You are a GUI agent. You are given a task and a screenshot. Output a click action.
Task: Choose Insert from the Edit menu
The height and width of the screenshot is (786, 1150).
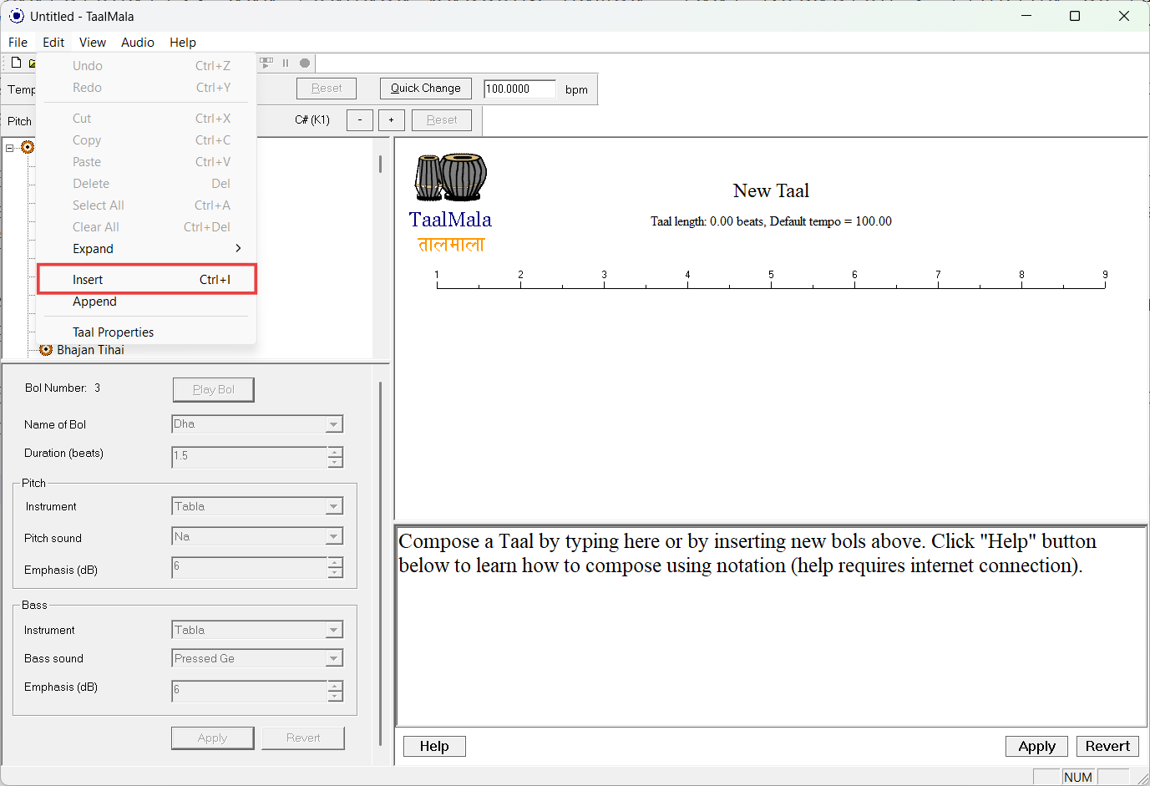click(x=147, y=280)
